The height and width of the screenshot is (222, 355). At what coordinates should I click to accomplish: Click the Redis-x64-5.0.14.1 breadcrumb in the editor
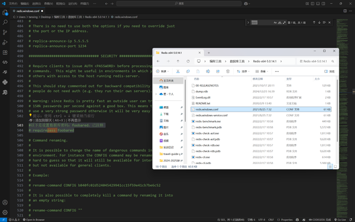pyautogui.click(x=96, y=17)
